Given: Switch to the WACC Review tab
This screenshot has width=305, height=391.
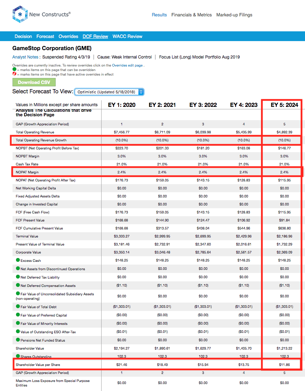Looking at the screenshot, I should pos(127,37).
